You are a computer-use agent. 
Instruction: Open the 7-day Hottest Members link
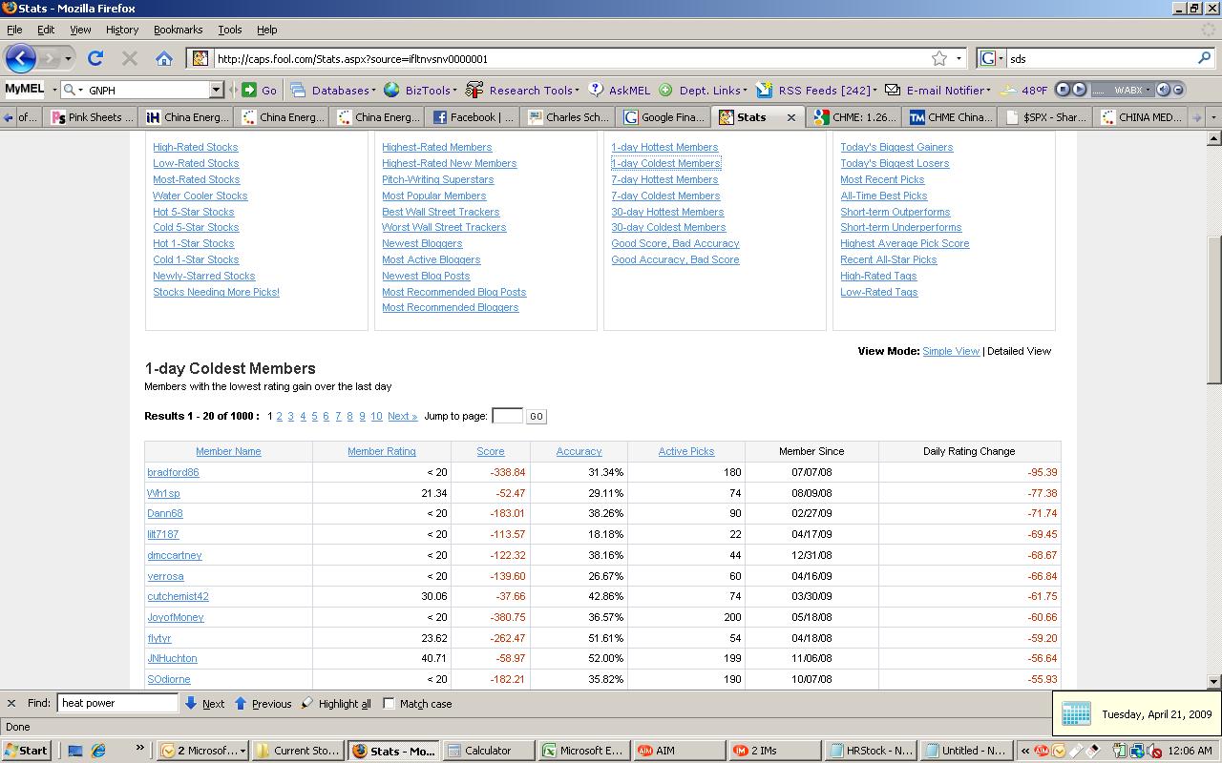pyautogui.click(x=664, y=179)
